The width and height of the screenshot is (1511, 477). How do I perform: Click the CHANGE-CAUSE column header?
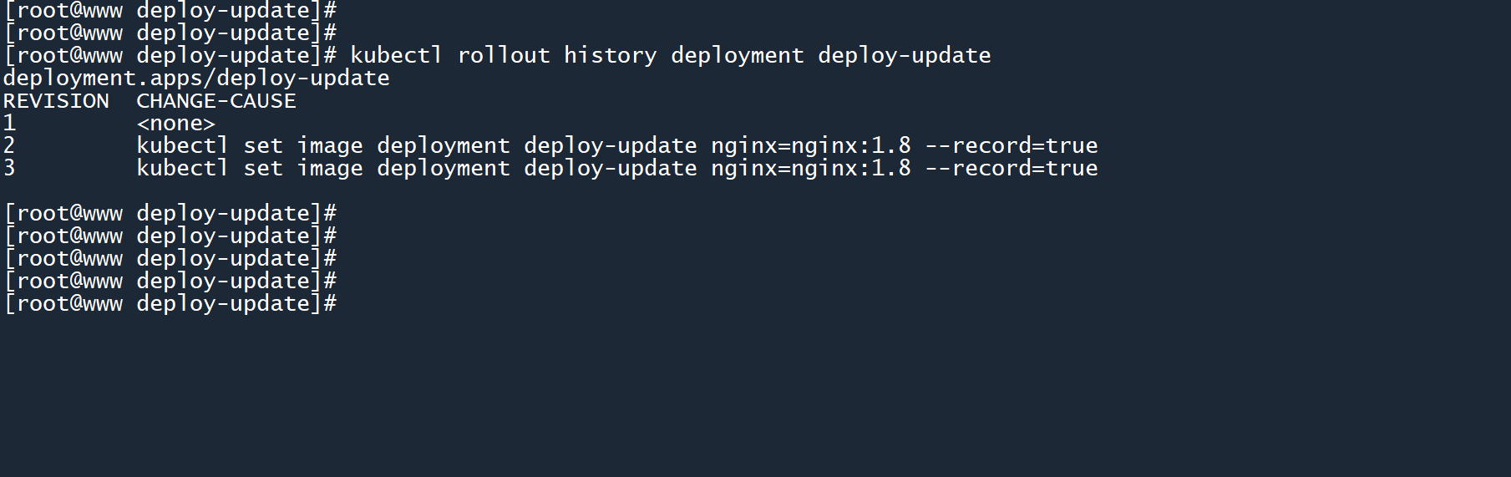216,101
